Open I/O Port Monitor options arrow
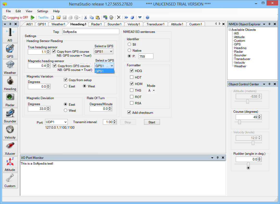This screenshot has width=280, height=204. pyautogui.click(x=212, y=158)
